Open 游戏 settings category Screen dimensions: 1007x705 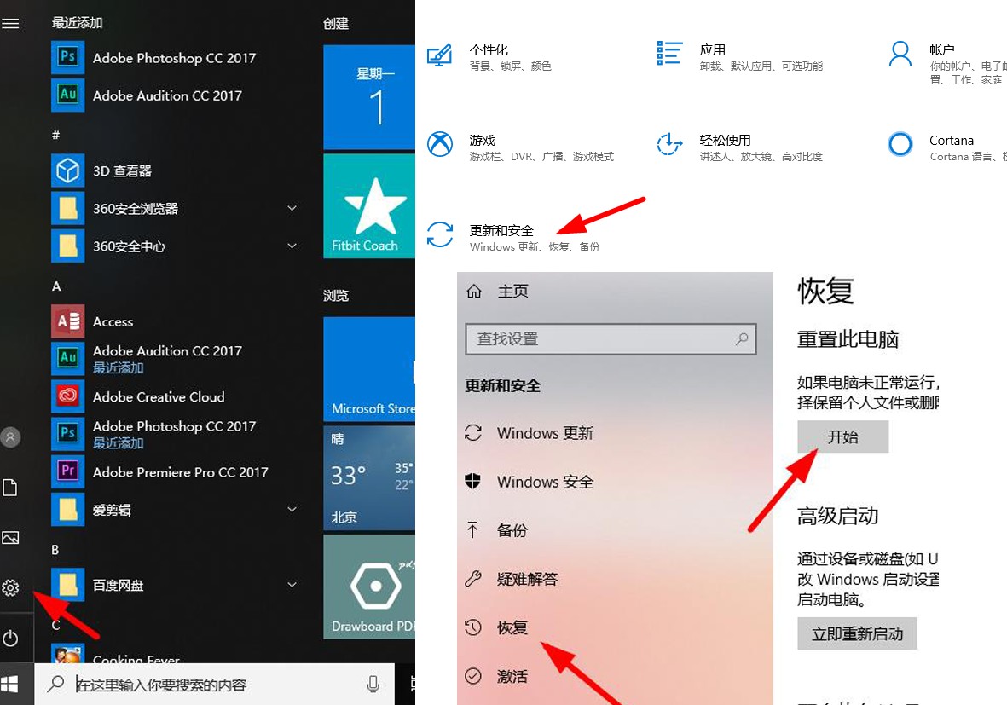(x=521, y=147)
